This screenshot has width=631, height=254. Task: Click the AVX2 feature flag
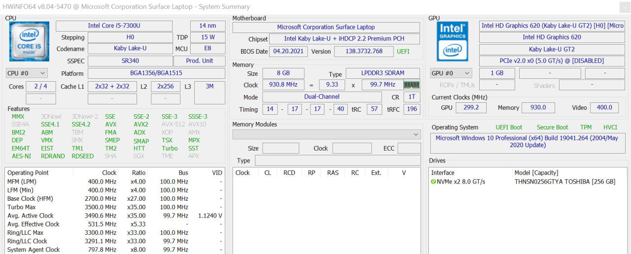[140, 125]
